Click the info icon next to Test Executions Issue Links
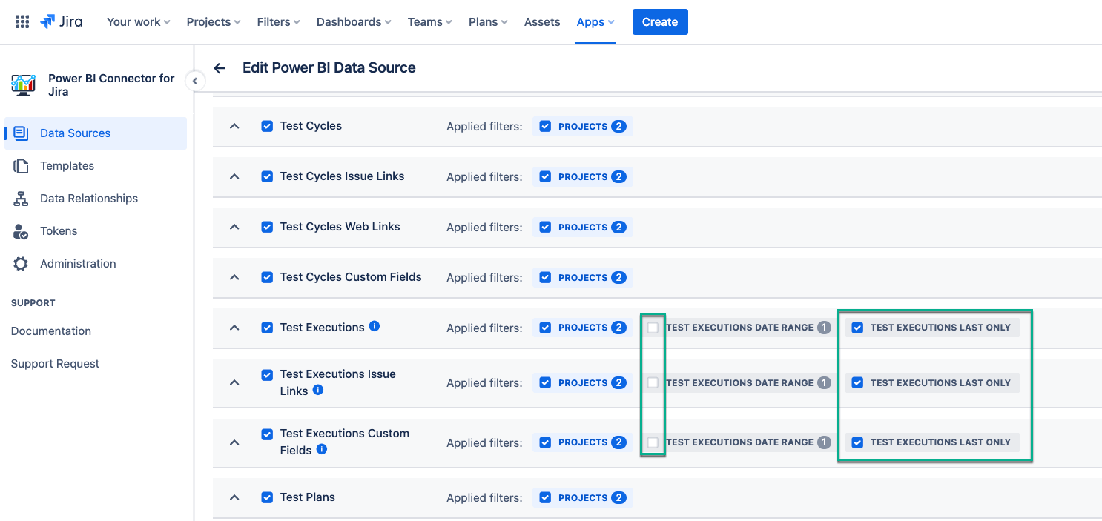1102x521 pixels. pyautogui.click(x=318, y=390)
